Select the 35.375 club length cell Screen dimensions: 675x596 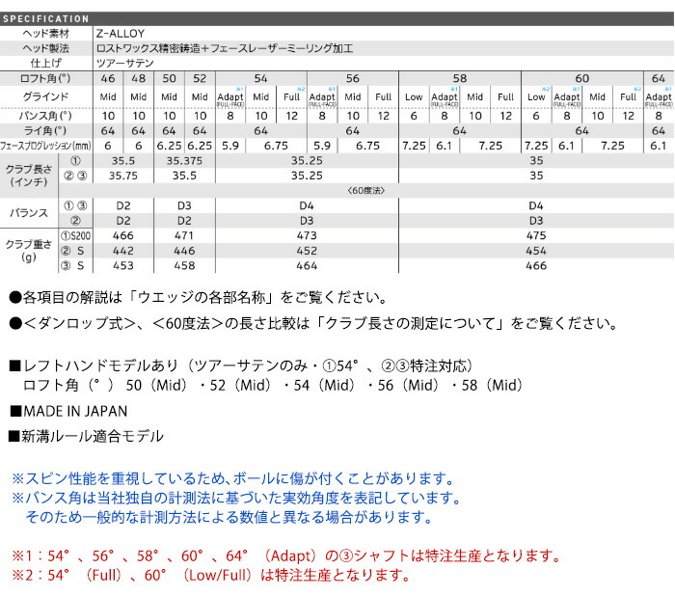pos(184,161)
